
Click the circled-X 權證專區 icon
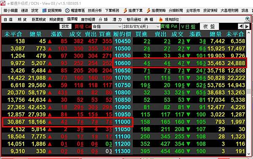click(67, 11)
